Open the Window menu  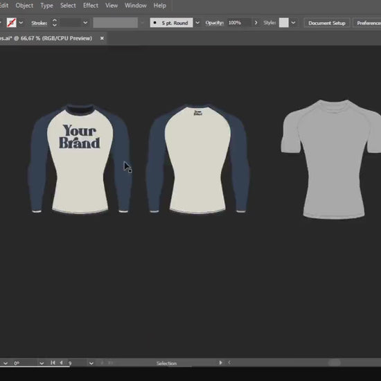136,6
